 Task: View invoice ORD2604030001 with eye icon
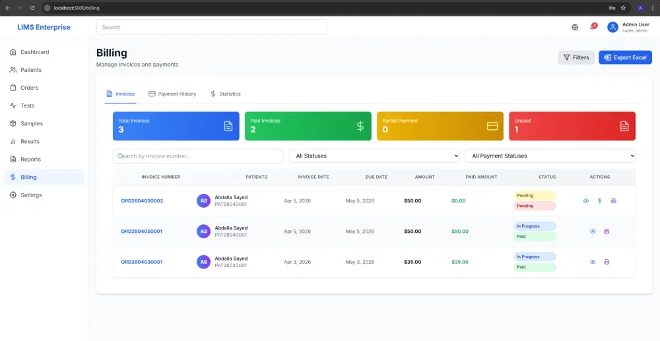(x=593, y=262)
